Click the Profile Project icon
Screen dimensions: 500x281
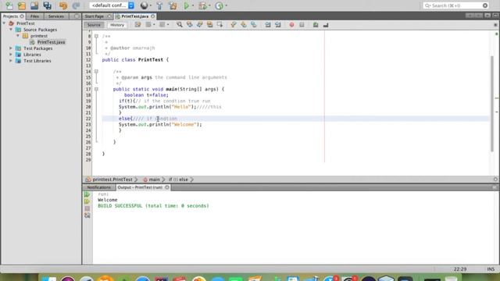[219, 5]
